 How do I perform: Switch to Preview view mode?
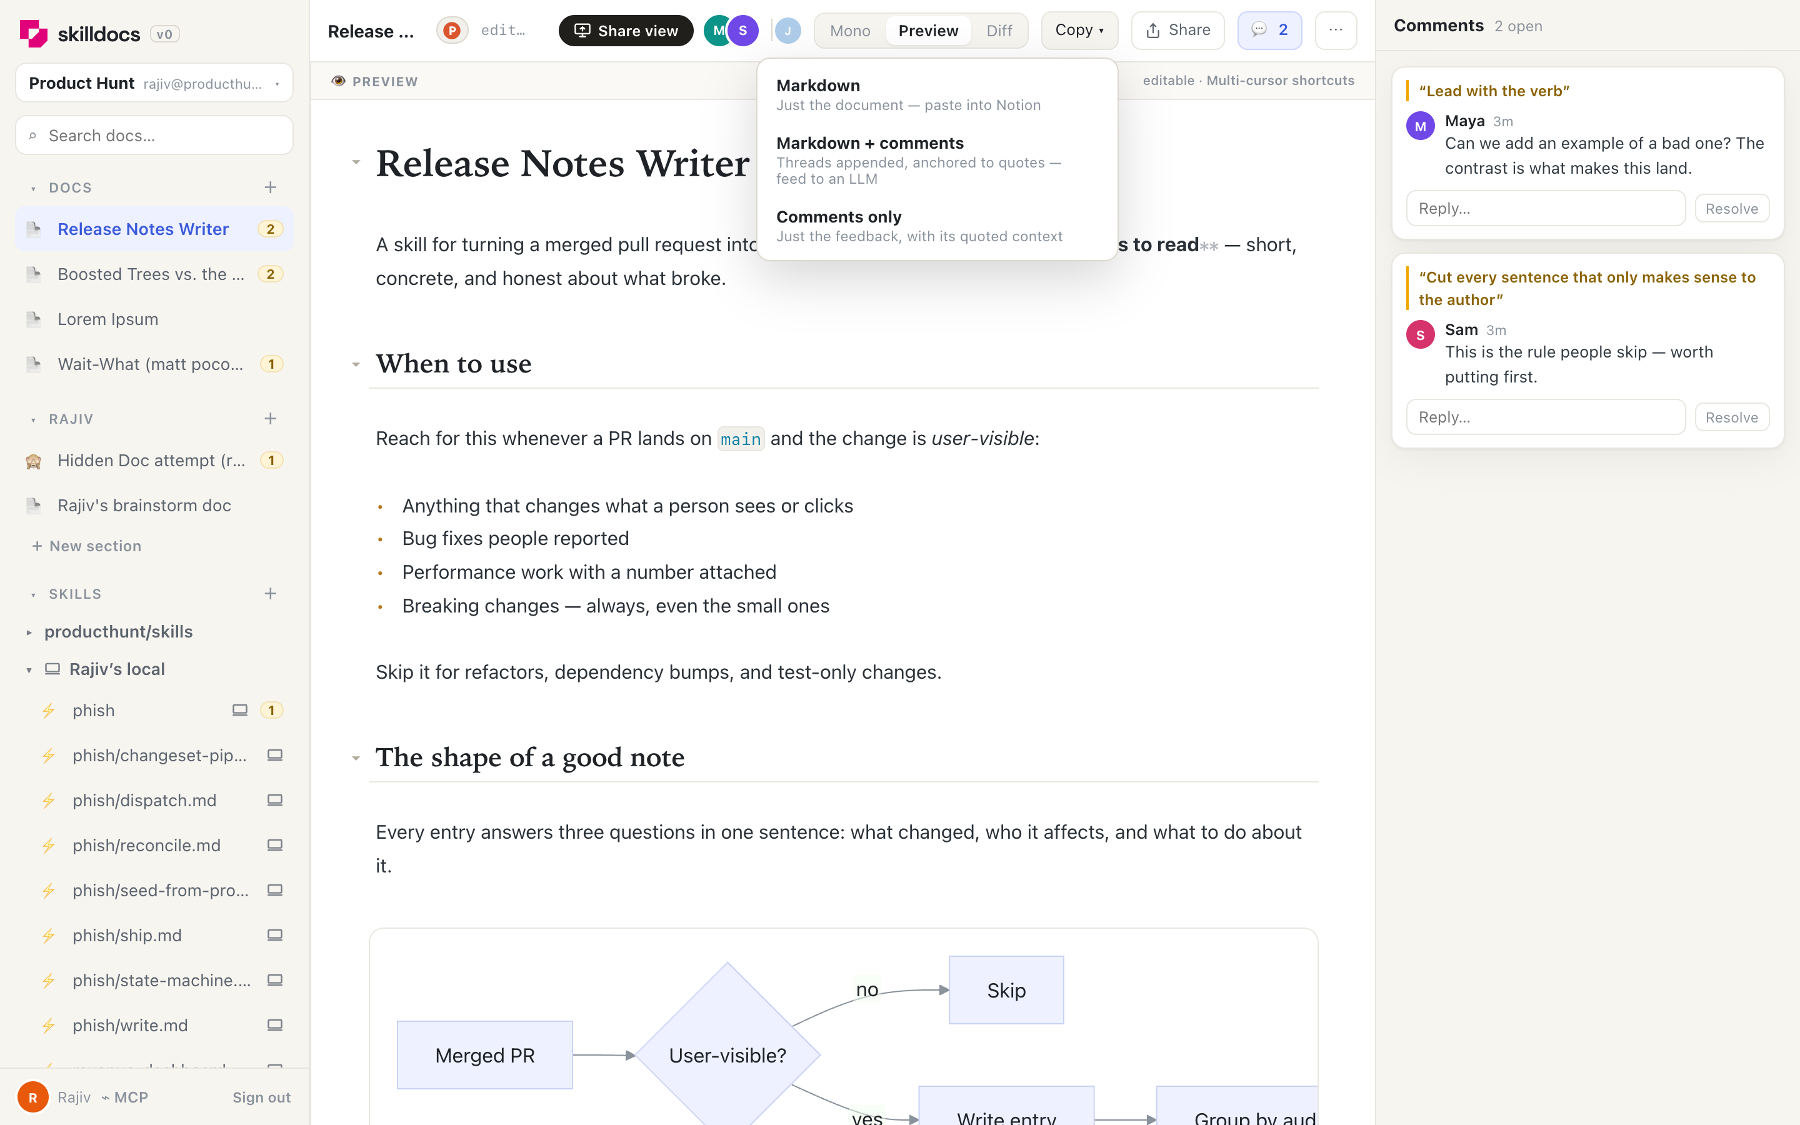tap(927, 31)
